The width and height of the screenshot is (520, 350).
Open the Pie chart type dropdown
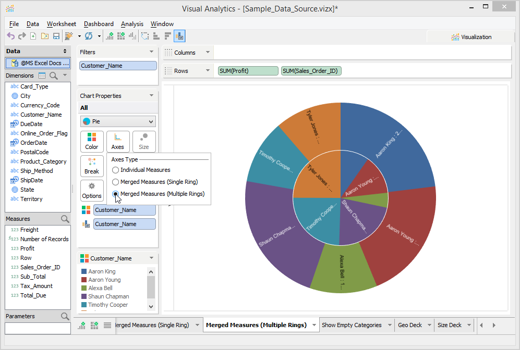118,121
